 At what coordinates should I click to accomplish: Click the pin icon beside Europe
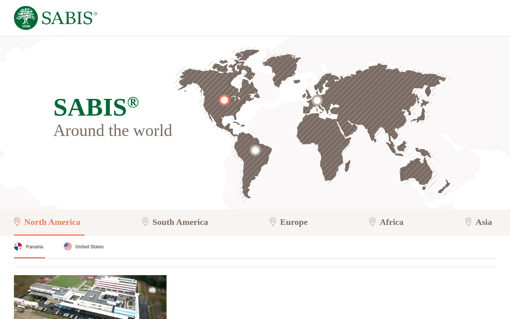273,222
